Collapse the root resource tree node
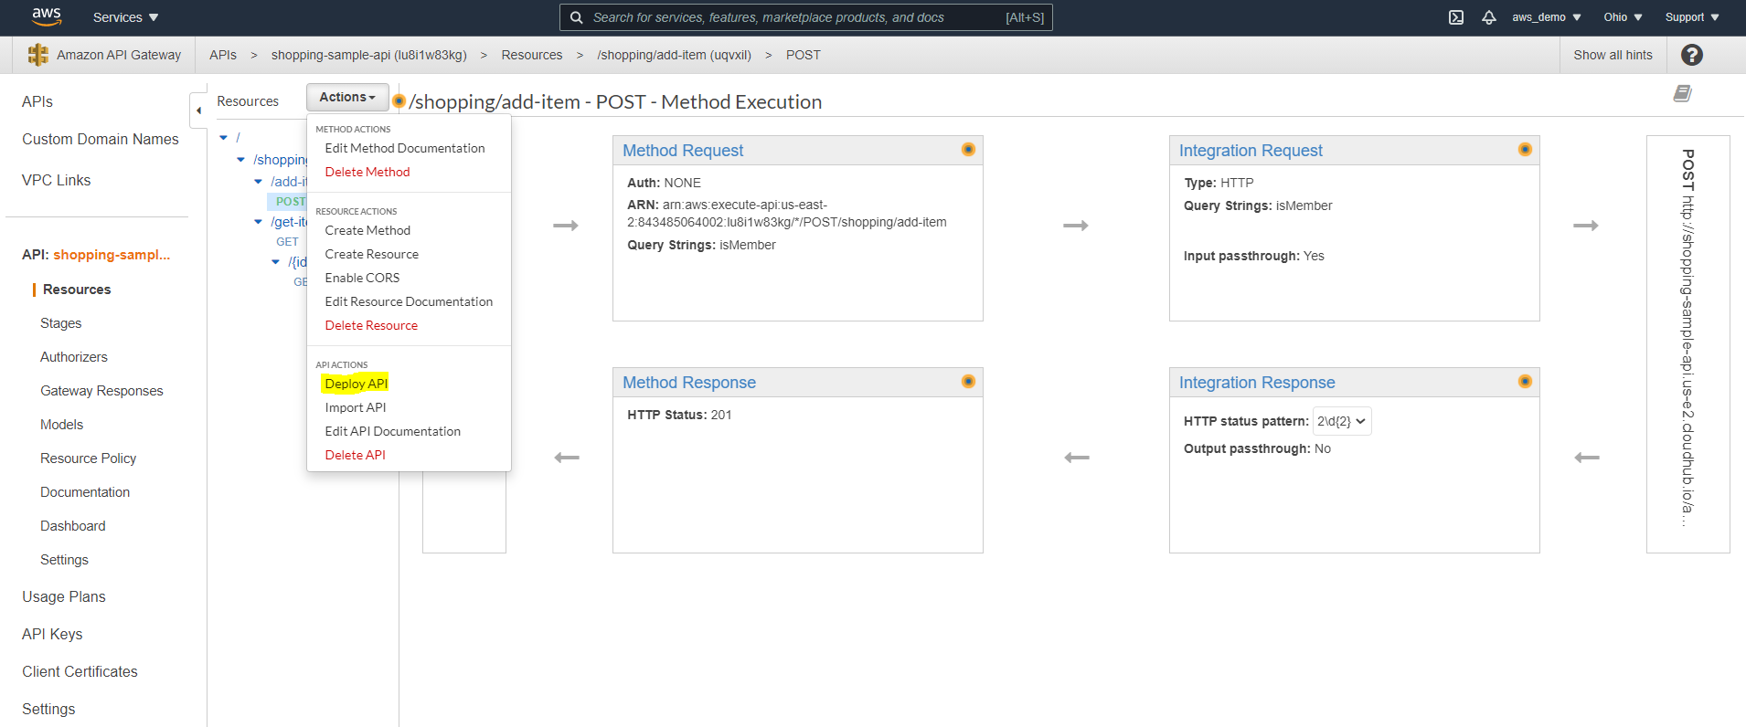The width and height of the screenshot is (1746, 727). point(223,138)
